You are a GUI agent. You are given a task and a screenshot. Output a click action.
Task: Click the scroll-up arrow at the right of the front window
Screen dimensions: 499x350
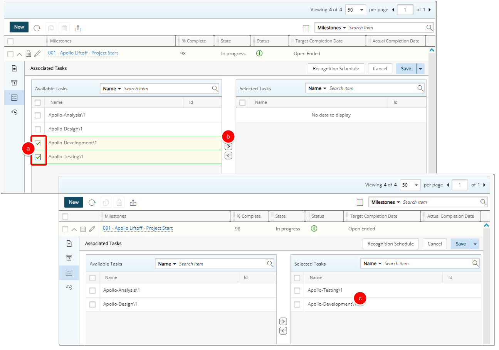pyautogui.click(x=486, y=225)
